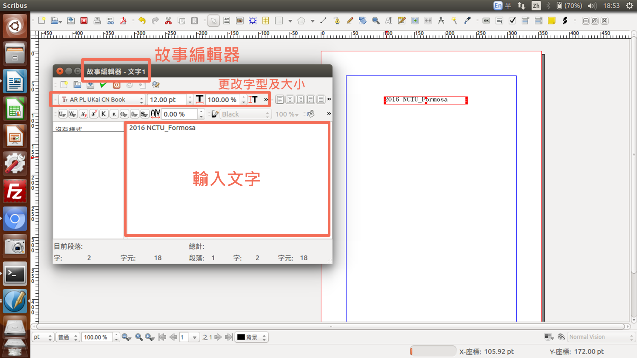Image resolution: width=637 pixels, height=358 pixels.
Task: Insert a PDF annotation sticky note
Action: click(552, 21)
